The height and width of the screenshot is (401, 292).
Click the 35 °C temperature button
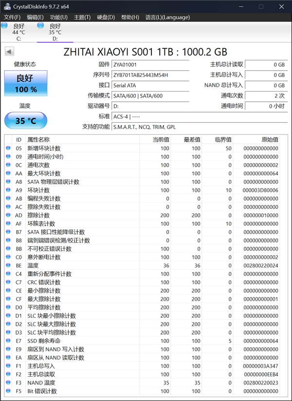[26, 121]
